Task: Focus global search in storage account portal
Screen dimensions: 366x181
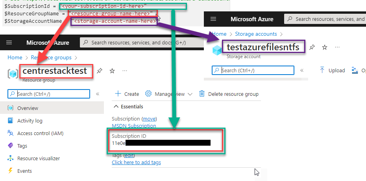Action: pyautogui.click(x=325, y=19)
